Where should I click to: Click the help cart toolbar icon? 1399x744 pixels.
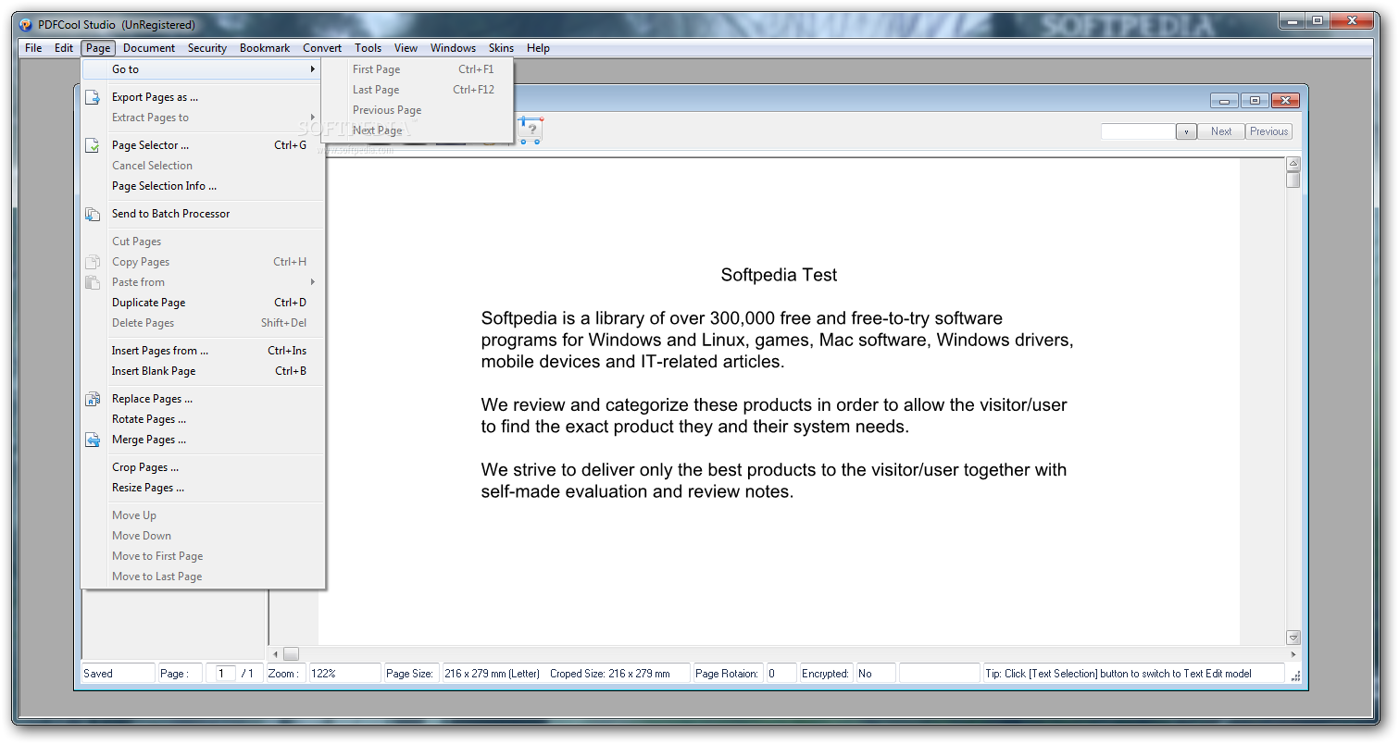pyautogui.click(x=529, y=130)
